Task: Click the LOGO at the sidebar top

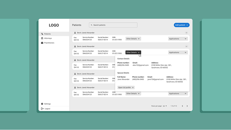Action: 54,25
